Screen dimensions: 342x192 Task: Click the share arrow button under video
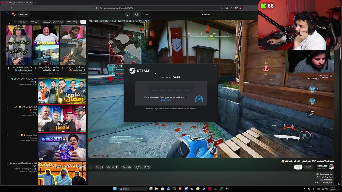point(127,167)
